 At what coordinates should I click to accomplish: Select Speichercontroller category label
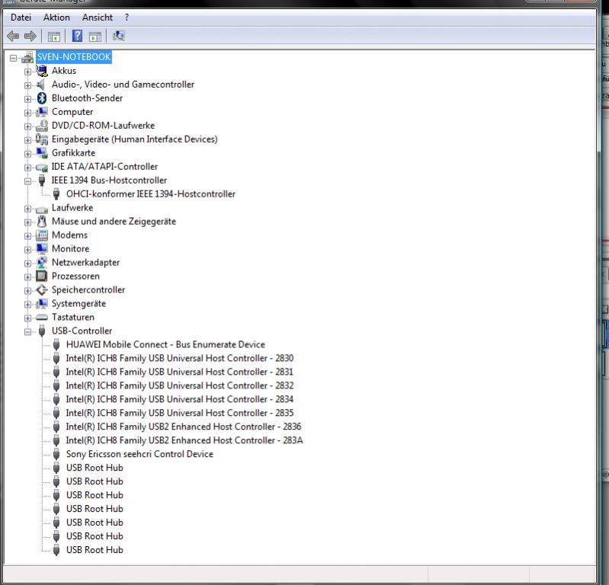pyautogui.click(x=88, y=290)
